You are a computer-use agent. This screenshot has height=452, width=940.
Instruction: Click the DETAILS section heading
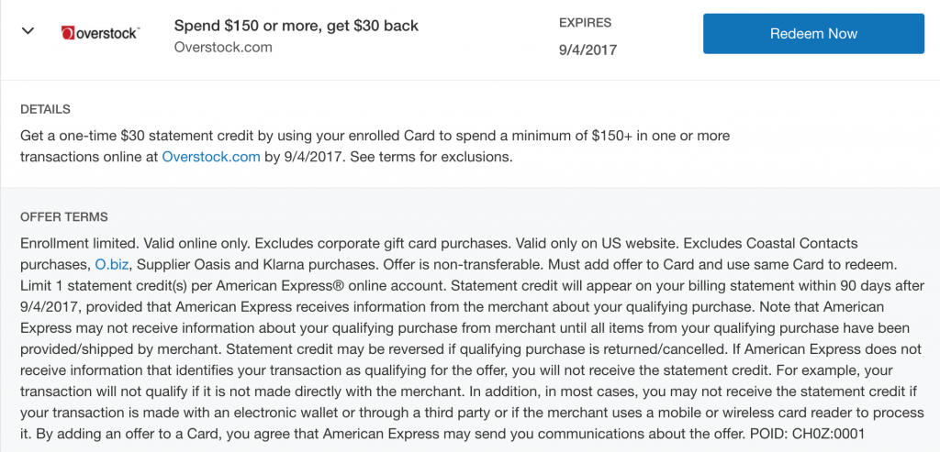[46, 109]
